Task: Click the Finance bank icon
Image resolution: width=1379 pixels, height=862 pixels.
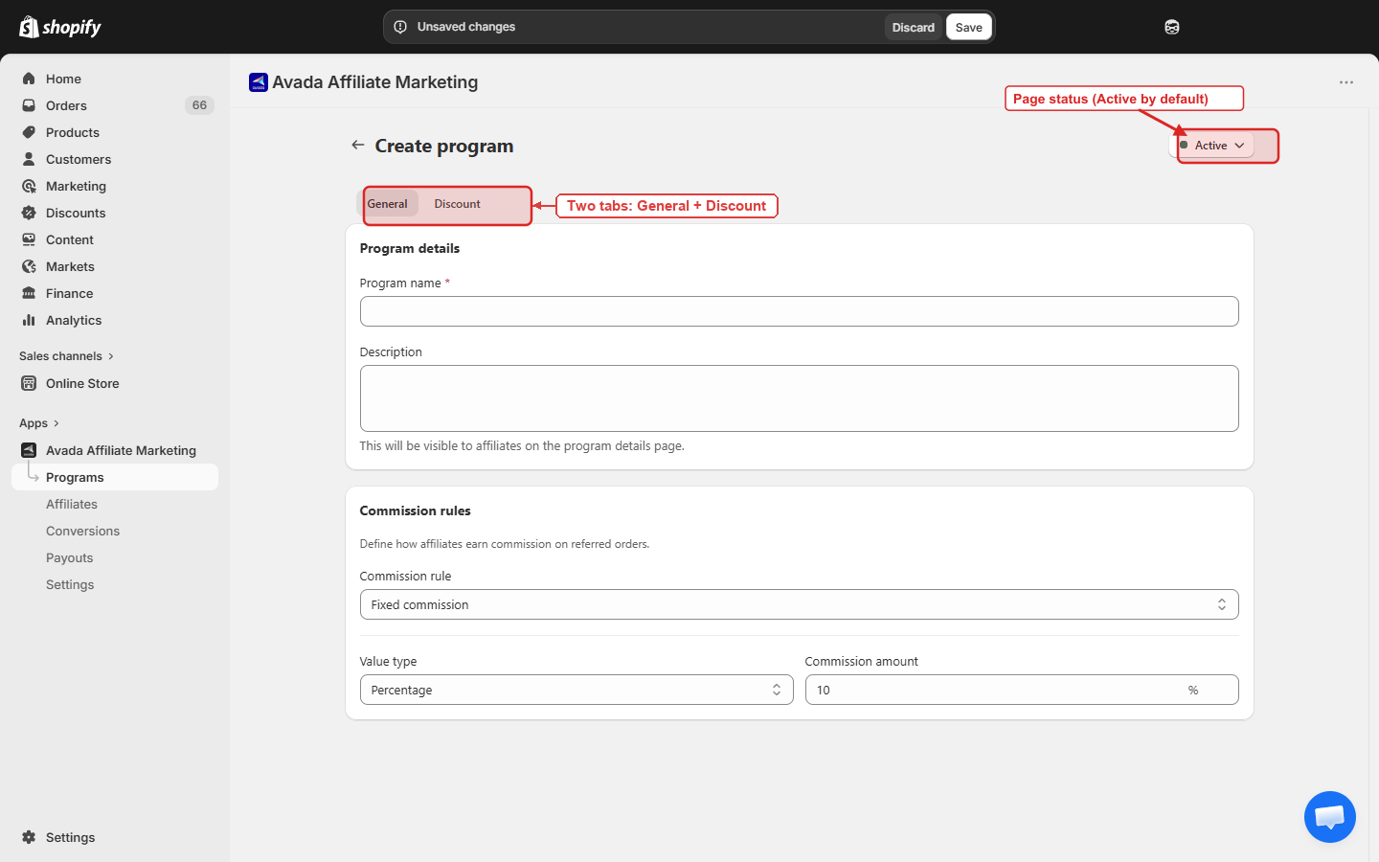Action: [x=29, y=293]
